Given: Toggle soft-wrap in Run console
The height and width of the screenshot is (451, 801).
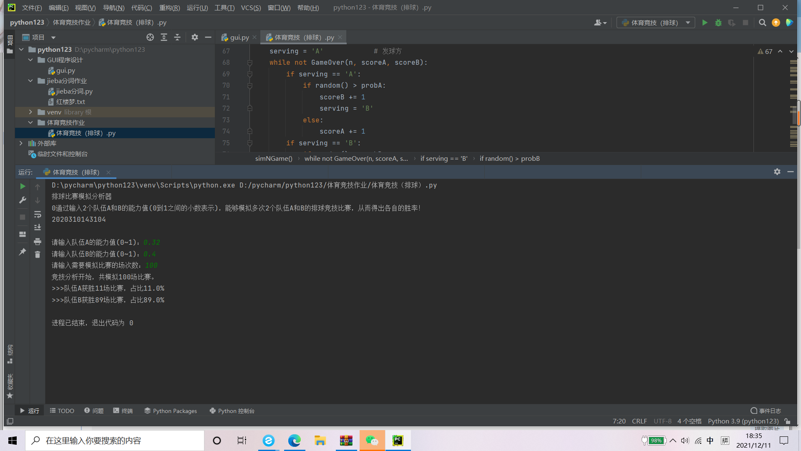Looking at the screenshot, I should [x=38, y=214].
